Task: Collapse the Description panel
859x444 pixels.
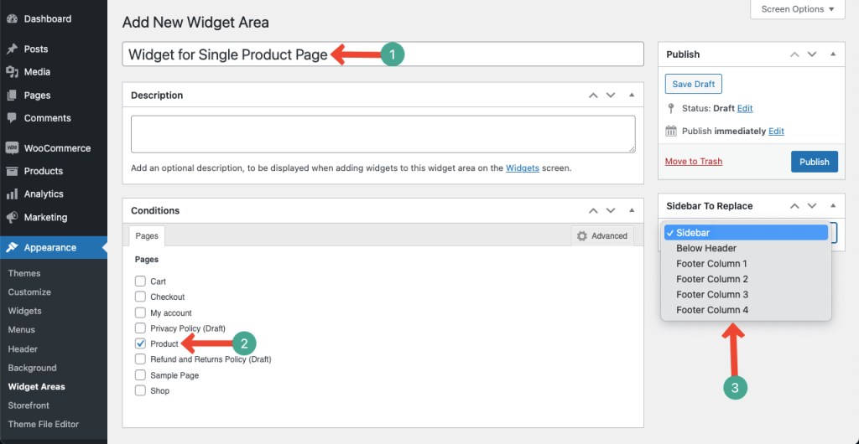Action: click(x=632, y=96)
